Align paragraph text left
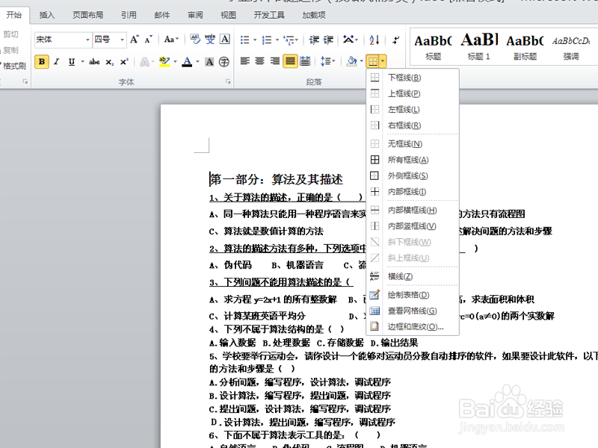 [x=245, y=61]
